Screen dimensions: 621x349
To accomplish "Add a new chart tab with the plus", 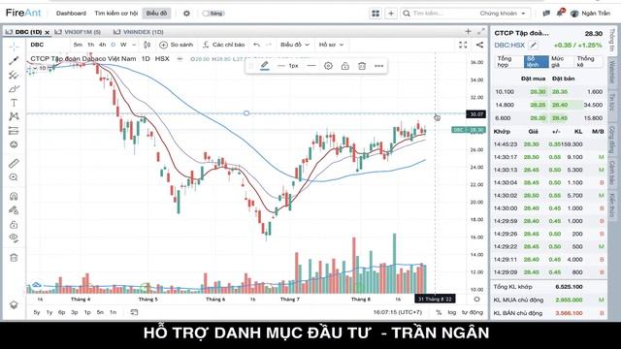I will [468, 32].
